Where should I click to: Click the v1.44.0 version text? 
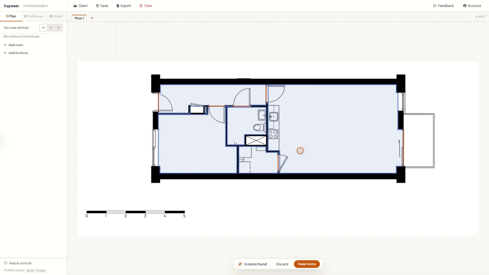(x=480, y=17)
